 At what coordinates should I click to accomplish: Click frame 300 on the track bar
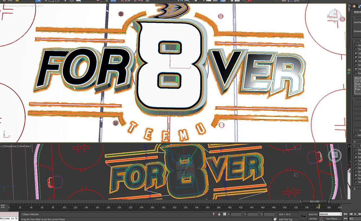click(174, 207)
